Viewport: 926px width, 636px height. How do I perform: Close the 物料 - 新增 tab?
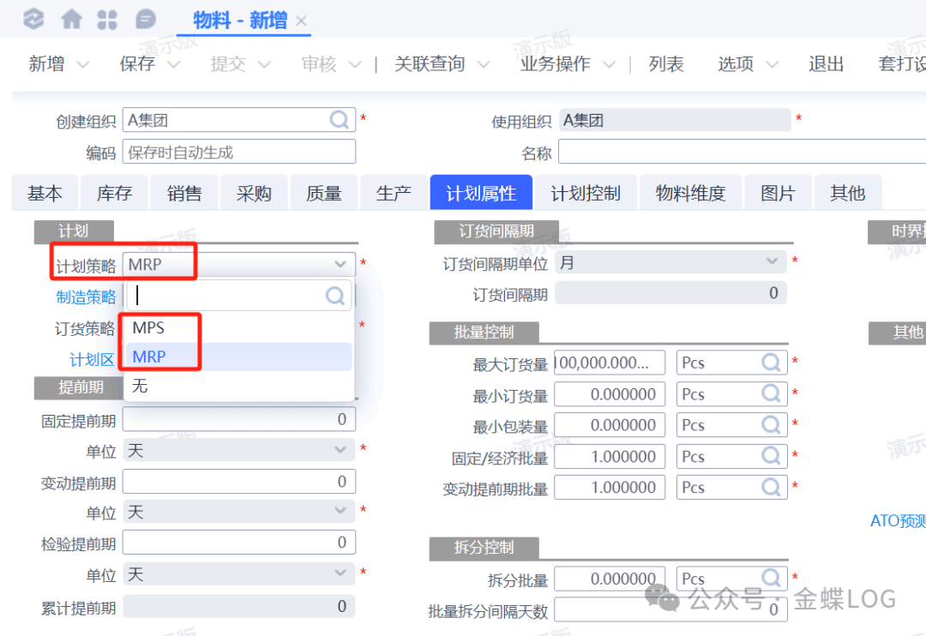[x=301, y=22]
